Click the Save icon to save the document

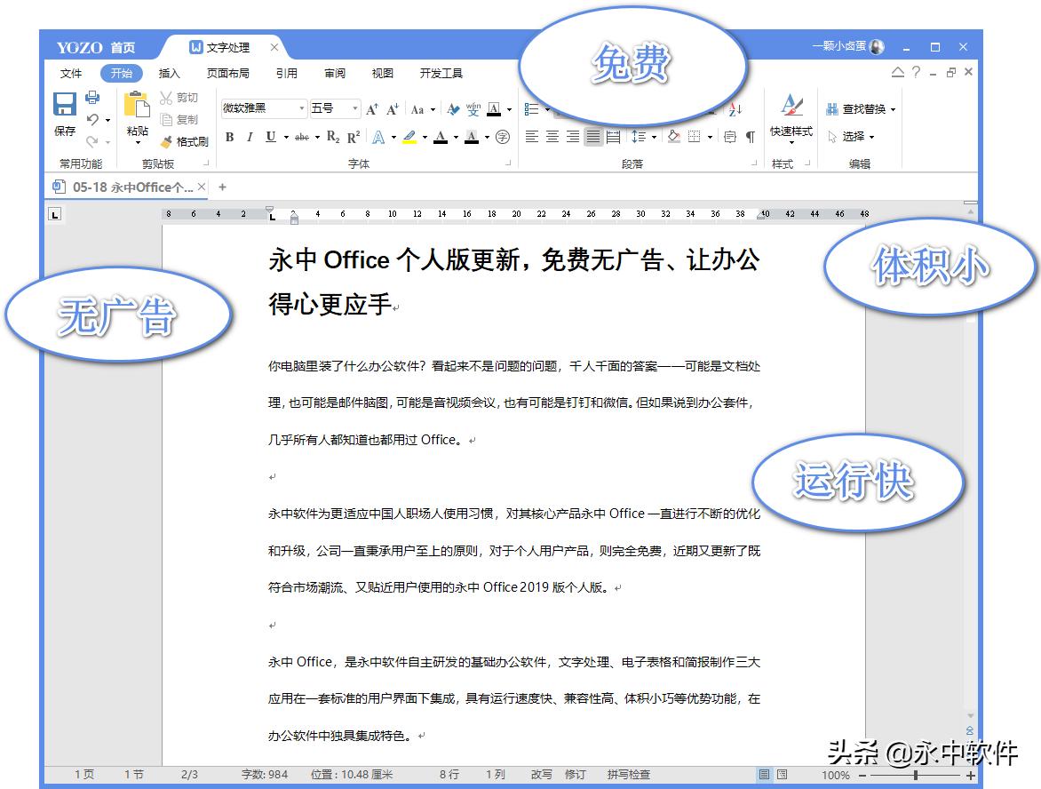(62, 104)
